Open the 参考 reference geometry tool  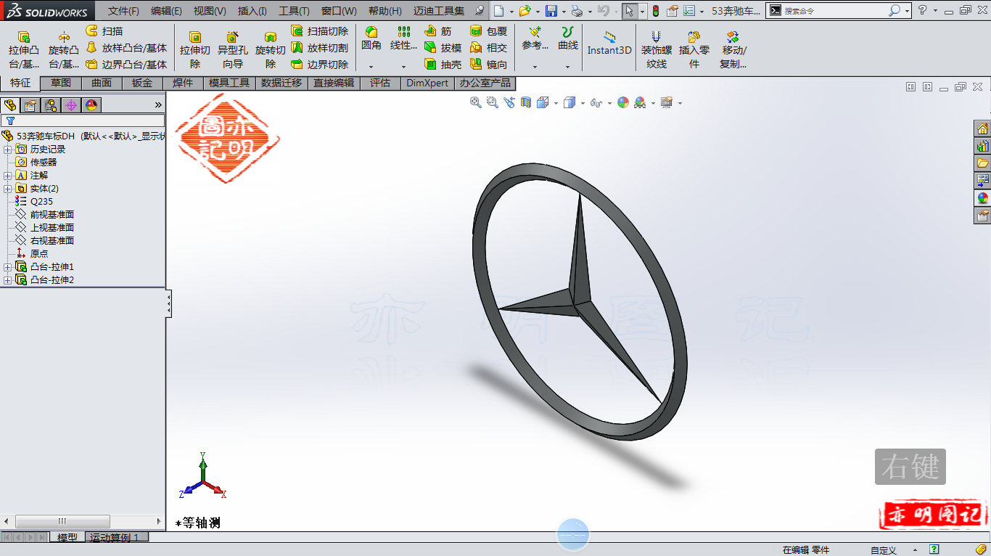[535, 38]
